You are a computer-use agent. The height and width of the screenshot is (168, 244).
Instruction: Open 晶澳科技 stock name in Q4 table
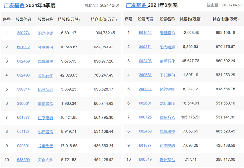click(x=45, y=61)
